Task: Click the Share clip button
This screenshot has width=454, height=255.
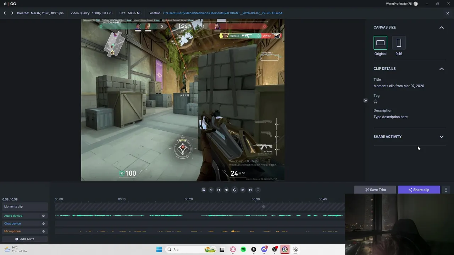Action: click(419, 190)
